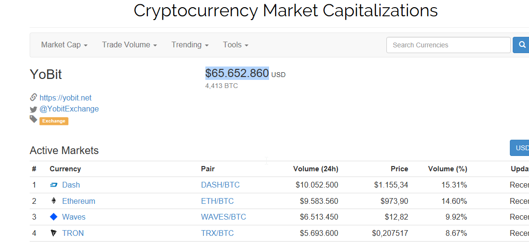Image resolution: width=529 pixels, height=244 pixels.
Task: Click the Ethereum diamond logo icon
Action: (x=54, y=201)
